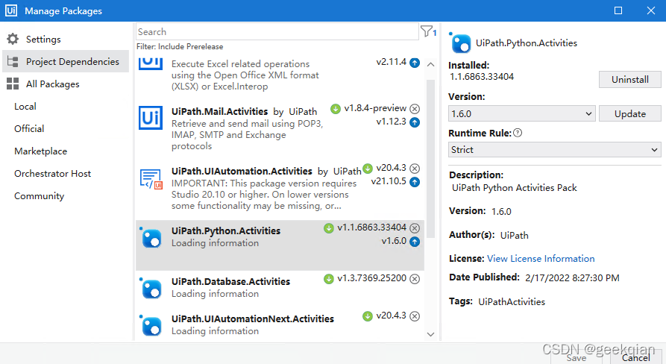Remove UIAutomation.Activities via its X icon
666x364 pixels.
415,169
